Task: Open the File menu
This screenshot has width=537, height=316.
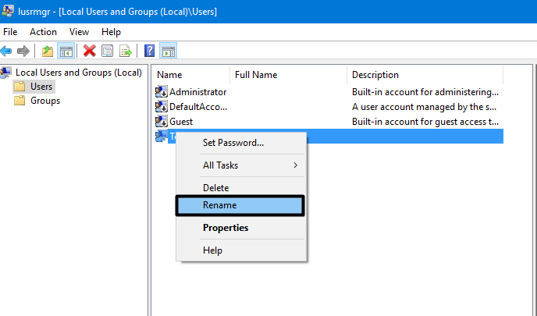Action: click(x=10, y=32)
